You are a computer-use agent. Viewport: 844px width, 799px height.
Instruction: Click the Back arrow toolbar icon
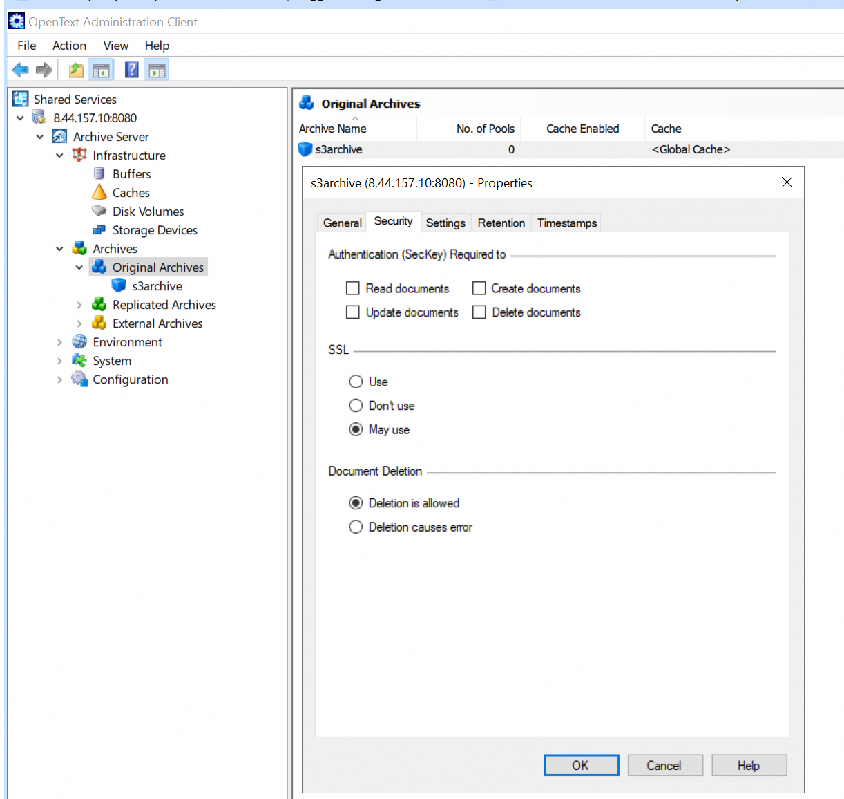point(21,70)
